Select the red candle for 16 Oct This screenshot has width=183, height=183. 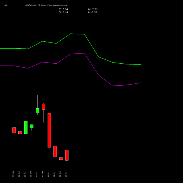point(44,107)
